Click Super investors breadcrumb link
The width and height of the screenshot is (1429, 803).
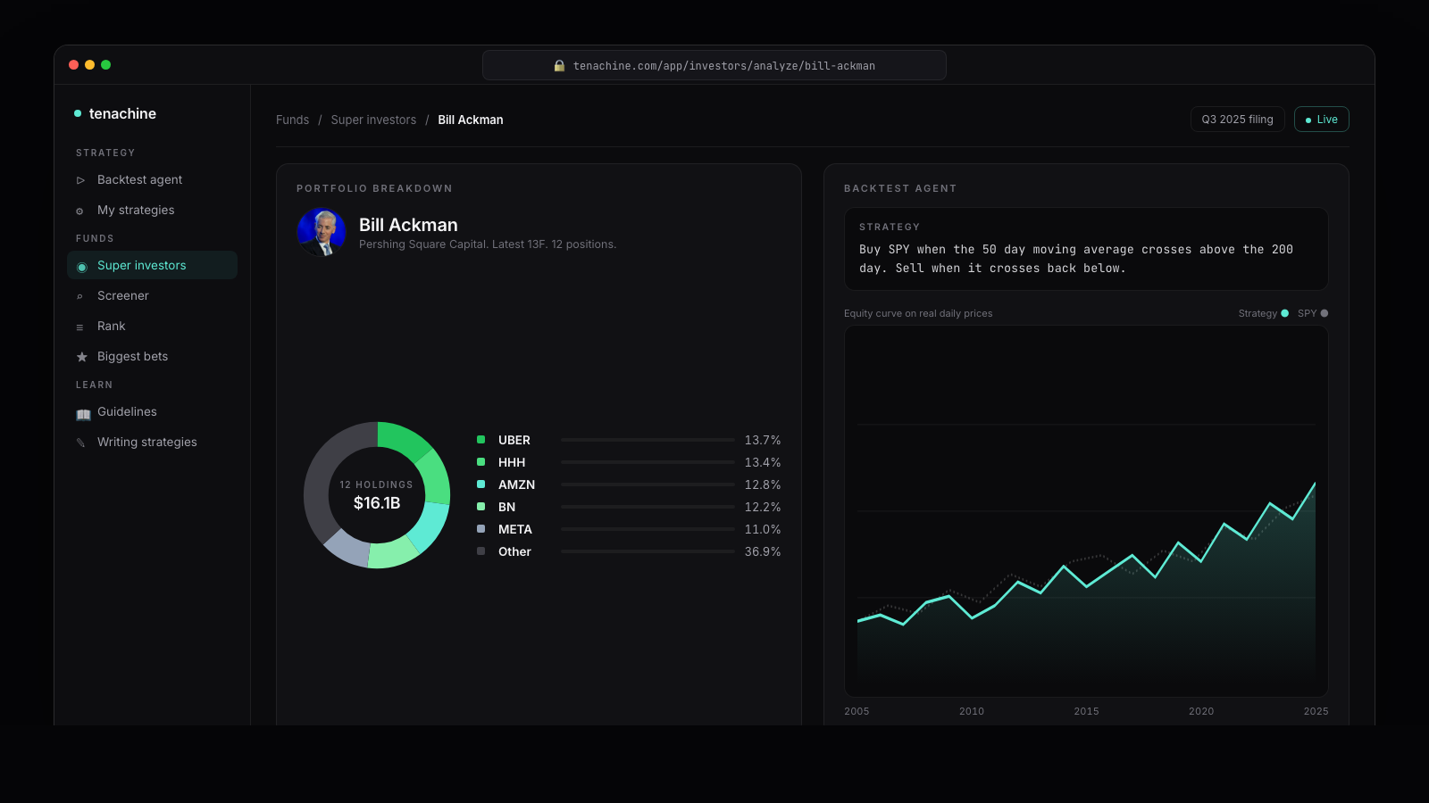(373, 120)
